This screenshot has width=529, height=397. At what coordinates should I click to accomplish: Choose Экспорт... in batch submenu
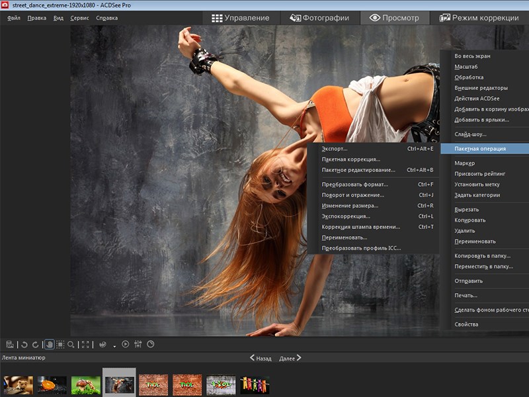pos(374,149)
